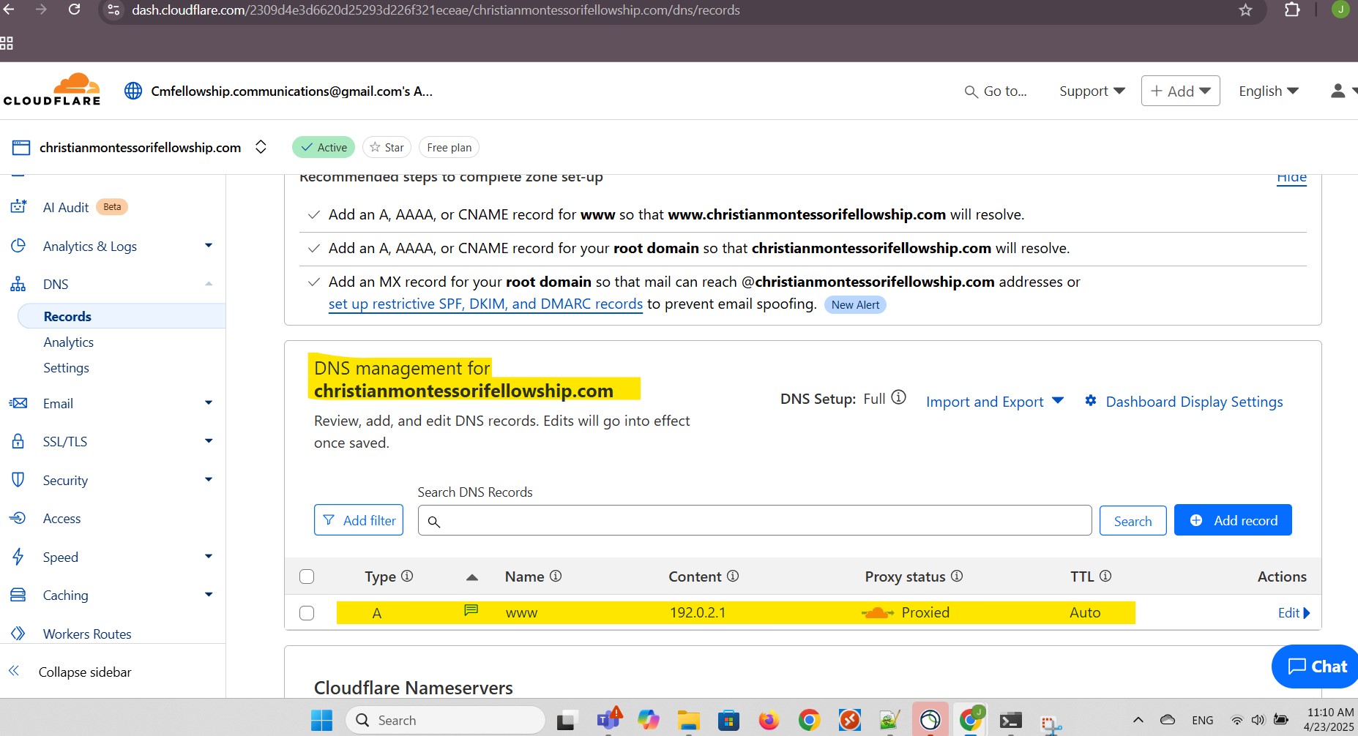Expand Import and Export dropdown

click(x=994, y=401)
